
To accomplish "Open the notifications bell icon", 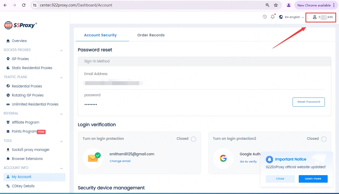I will 272,17.
